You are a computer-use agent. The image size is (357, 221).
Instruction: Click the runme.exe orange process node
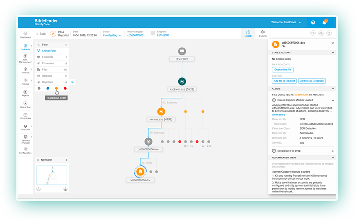click(x=161, y=111)
